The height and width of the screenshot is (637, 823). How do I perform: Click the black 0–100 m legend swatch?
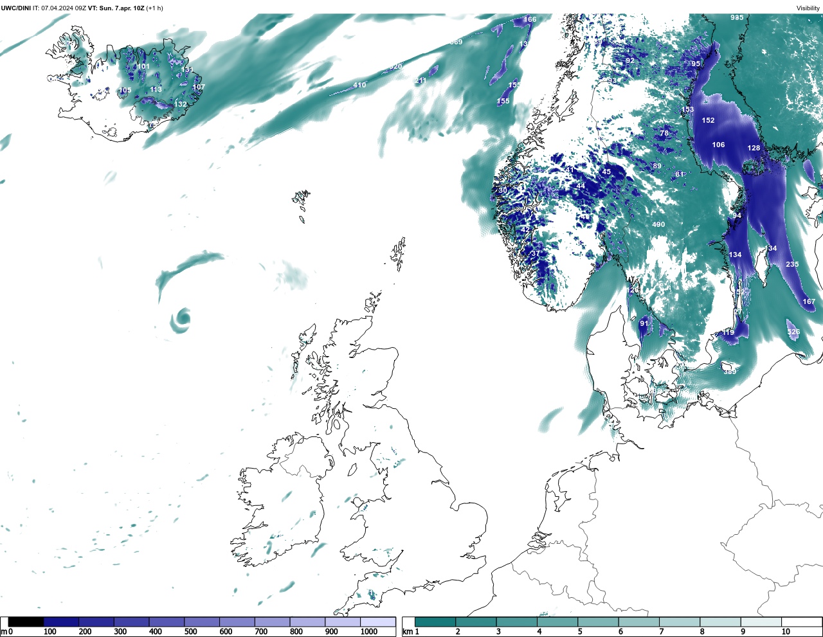(x=26, y=622)
